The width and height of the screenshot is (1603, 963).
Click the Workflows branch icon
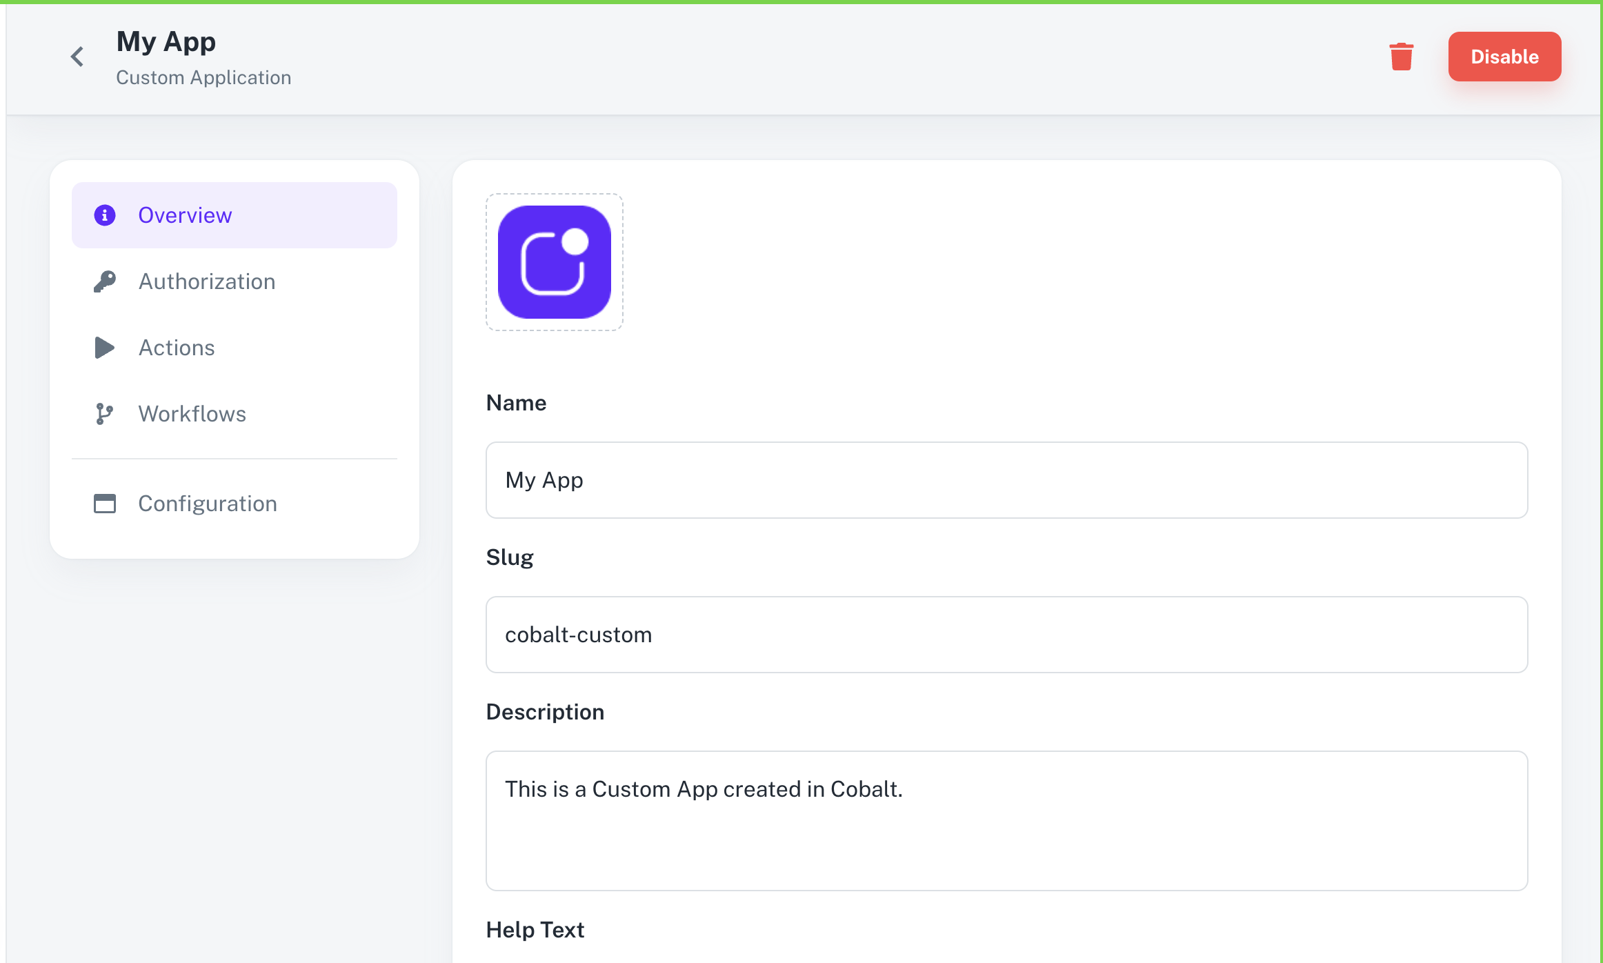104,413
